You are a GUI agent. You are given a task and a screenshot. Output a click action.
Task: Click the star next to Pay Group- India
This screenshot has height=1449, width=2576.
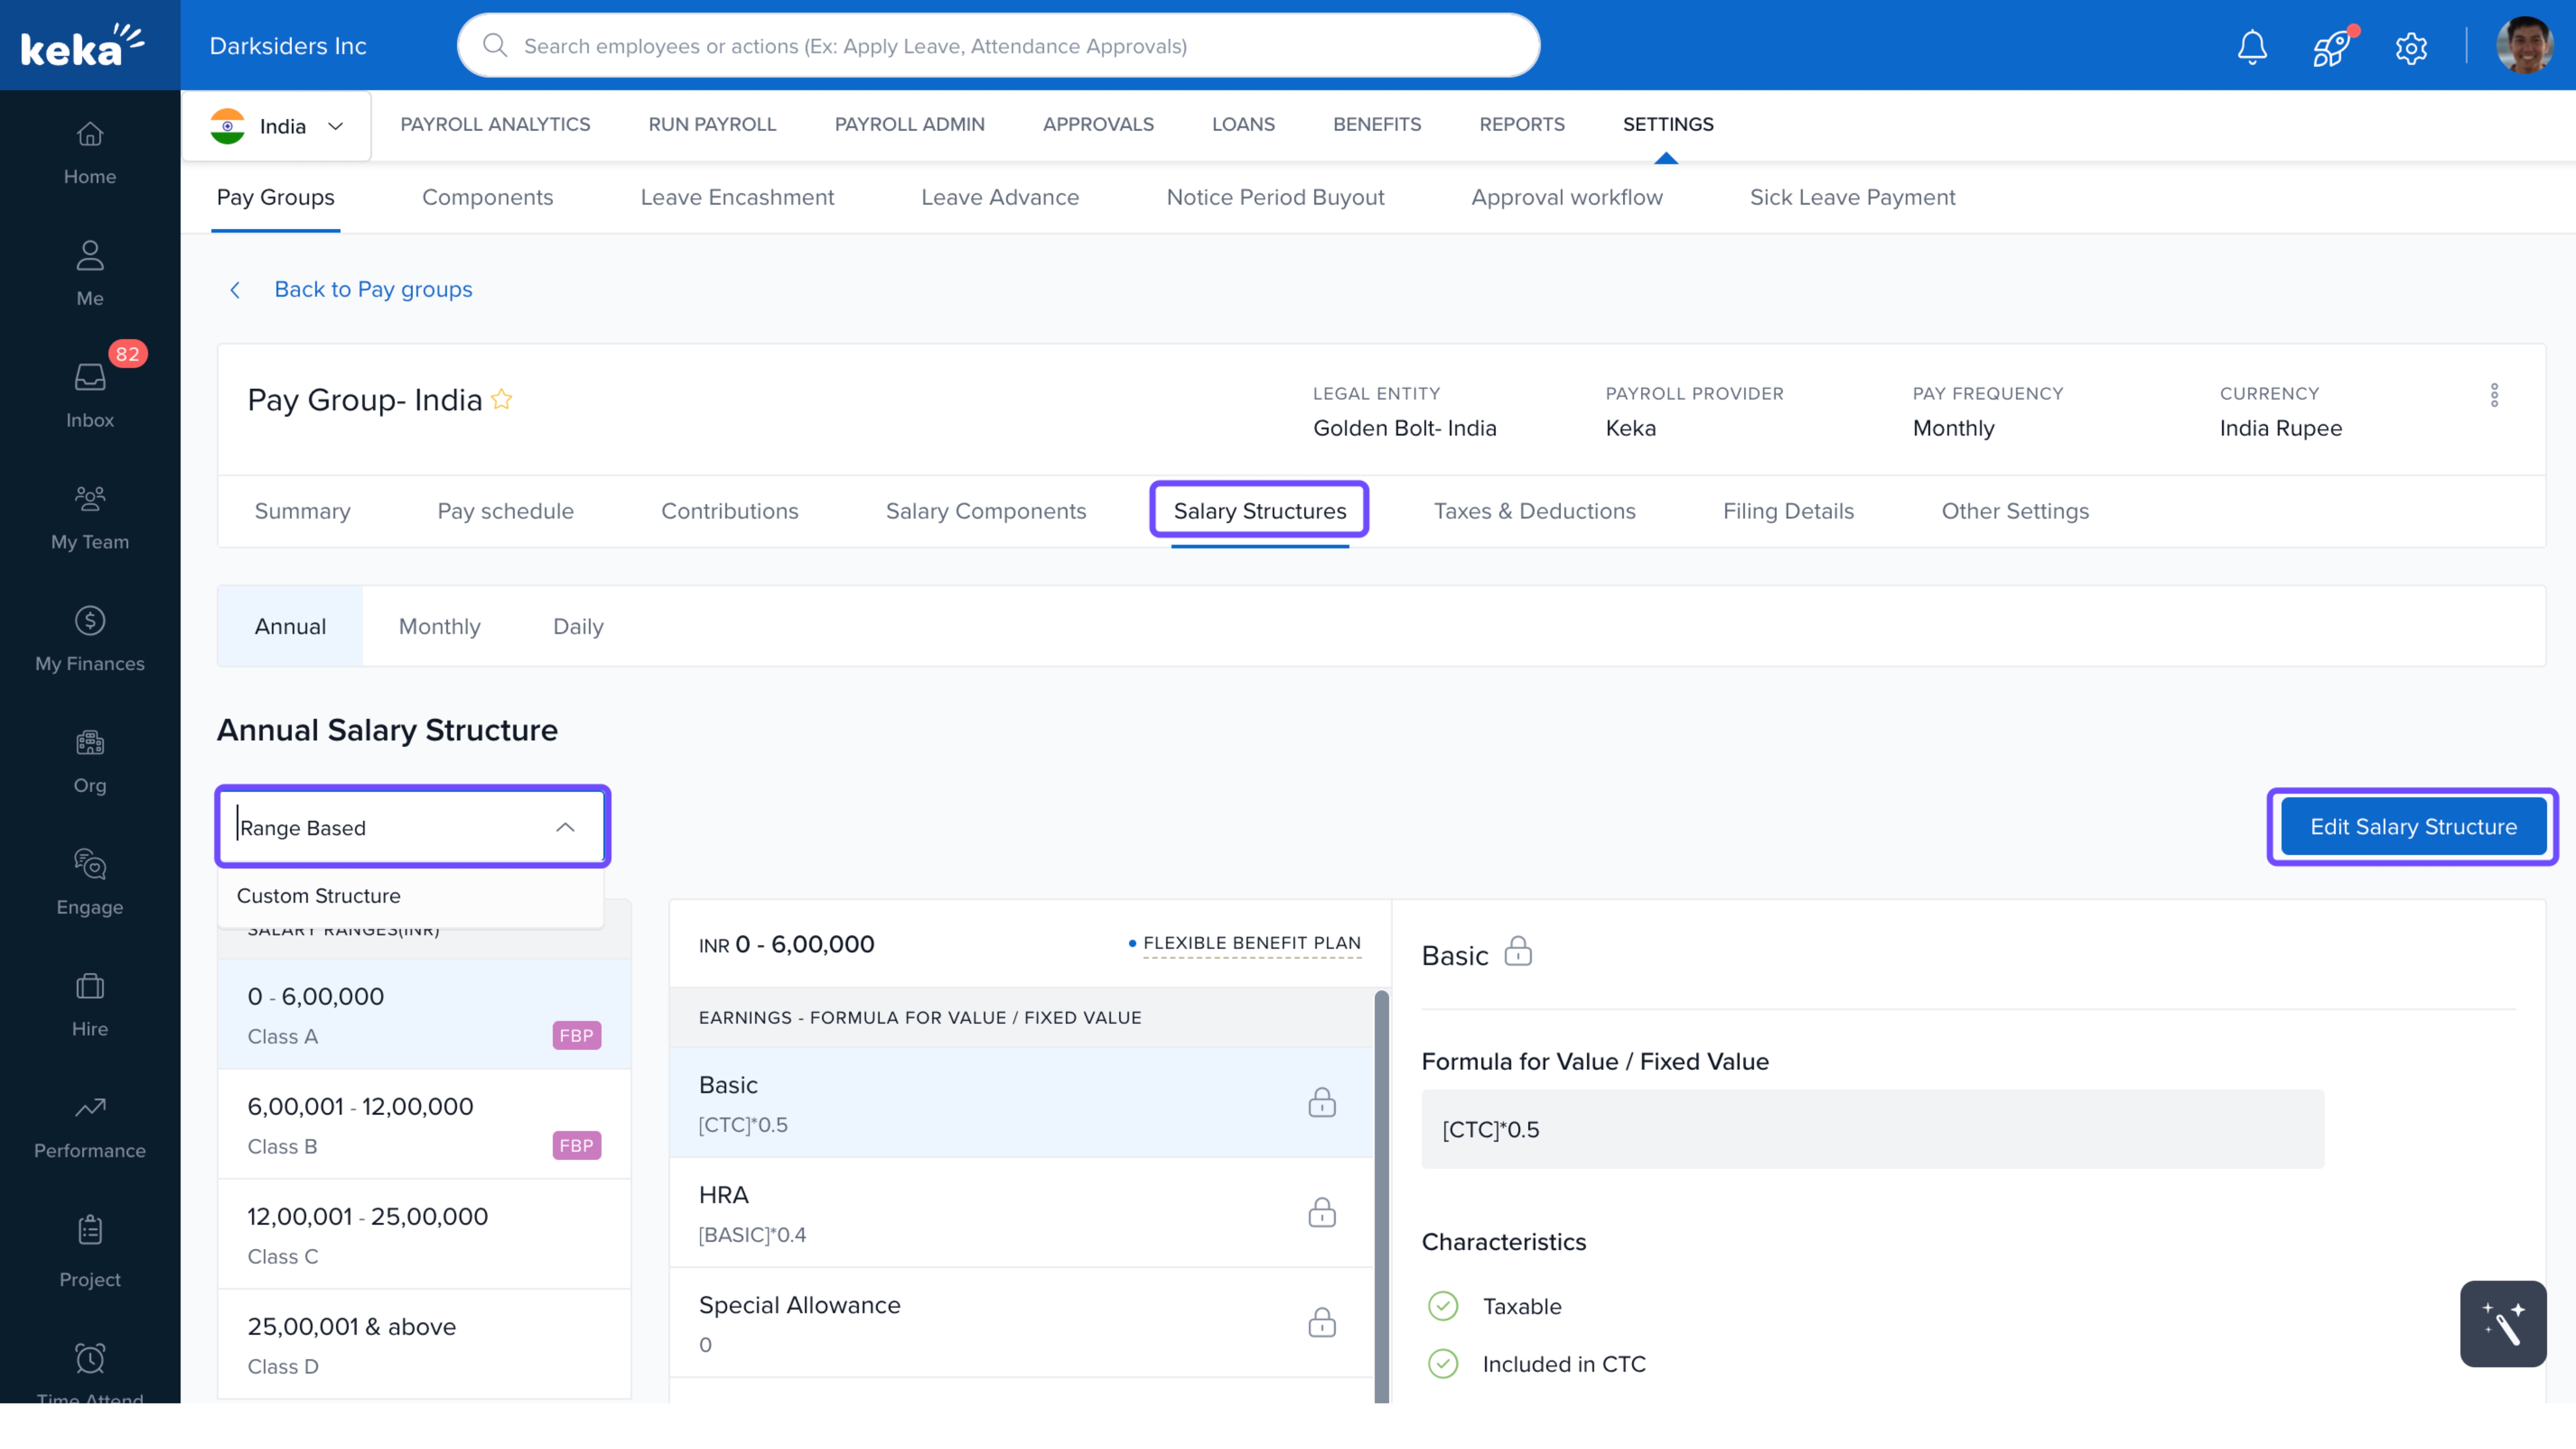point(502,400)
